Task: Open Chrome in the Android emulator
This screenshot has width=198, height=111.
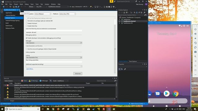Action: pos(175,93)
